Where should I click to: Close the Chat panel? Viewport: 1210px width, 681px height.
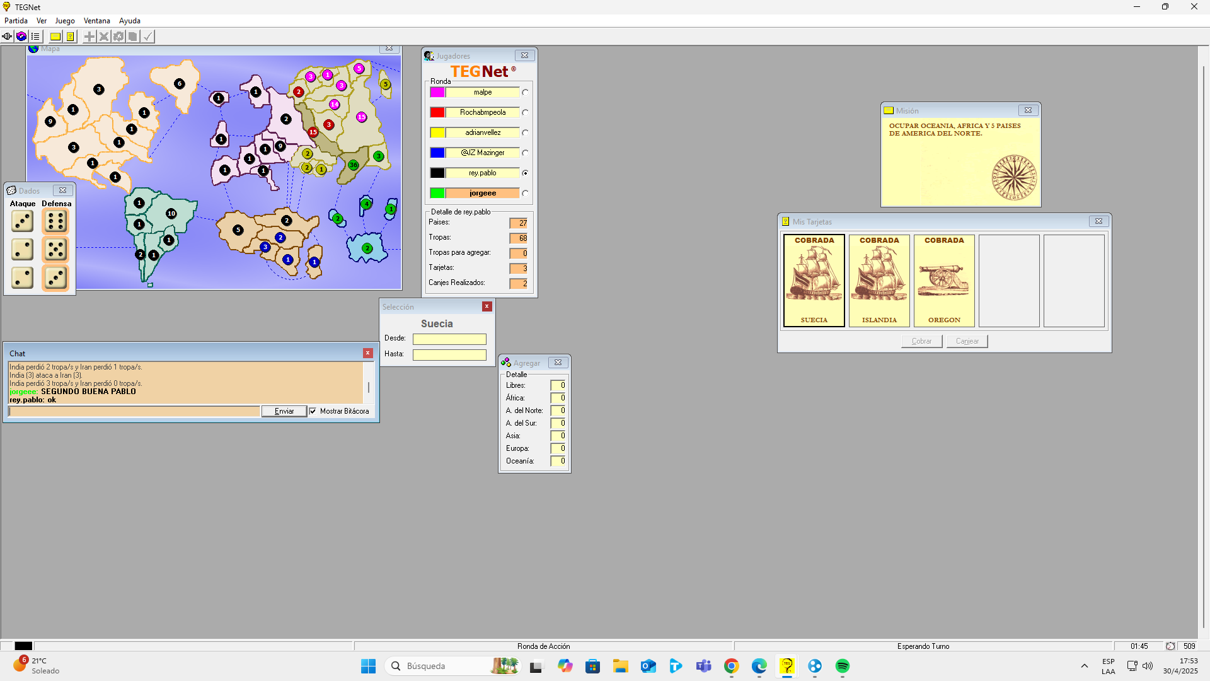pos(368,353)
